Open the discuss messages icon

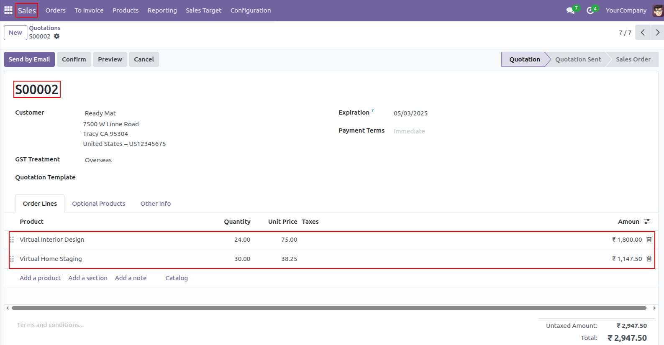pyautogui.click(x=570, y=10)
